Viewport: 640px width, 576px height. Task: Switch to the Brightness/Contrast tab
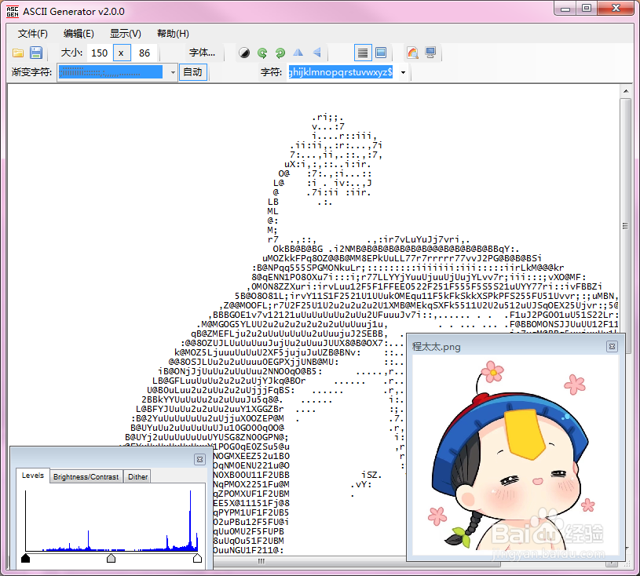tap(86, 476)
